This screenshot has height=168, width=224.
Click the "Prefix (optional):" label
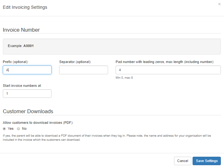pos(16,62)
